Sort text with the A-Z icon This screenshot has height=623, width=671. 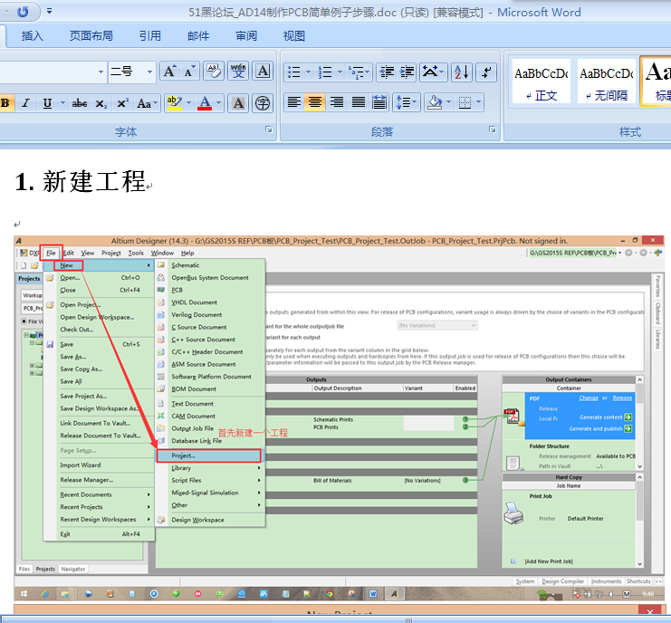pyautogui.click(x=461, y=72)
